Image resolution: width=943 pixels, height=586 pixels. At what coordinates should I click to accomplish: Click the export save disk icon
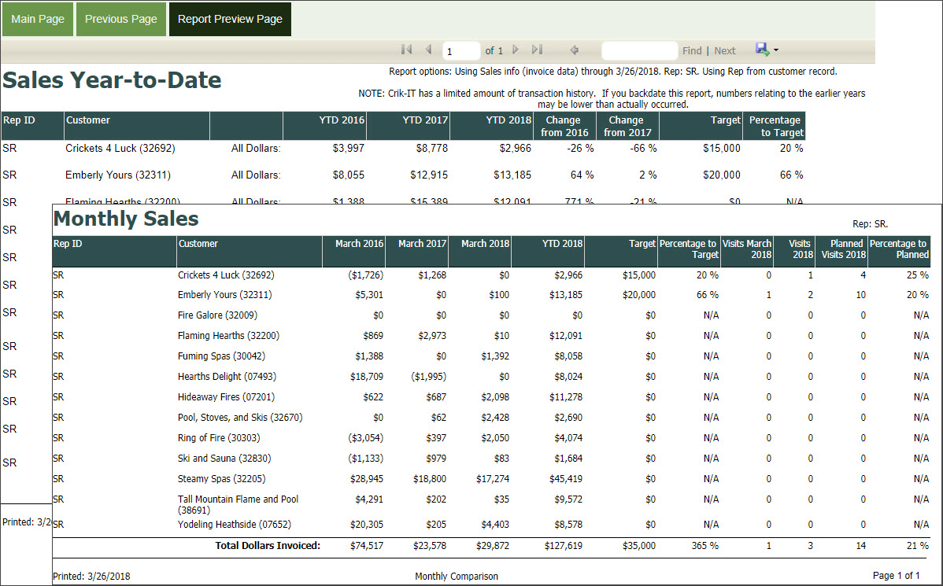[x=761, y=50]
